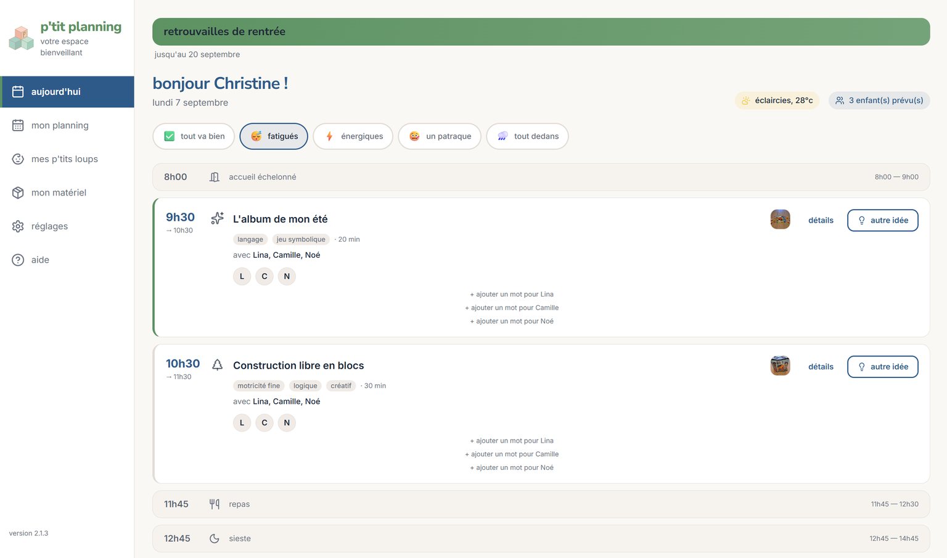Image resolution: width=947 pixels, height=558 pixels.
Task: Select the un patraque mood chip
Action: (440, 136)
